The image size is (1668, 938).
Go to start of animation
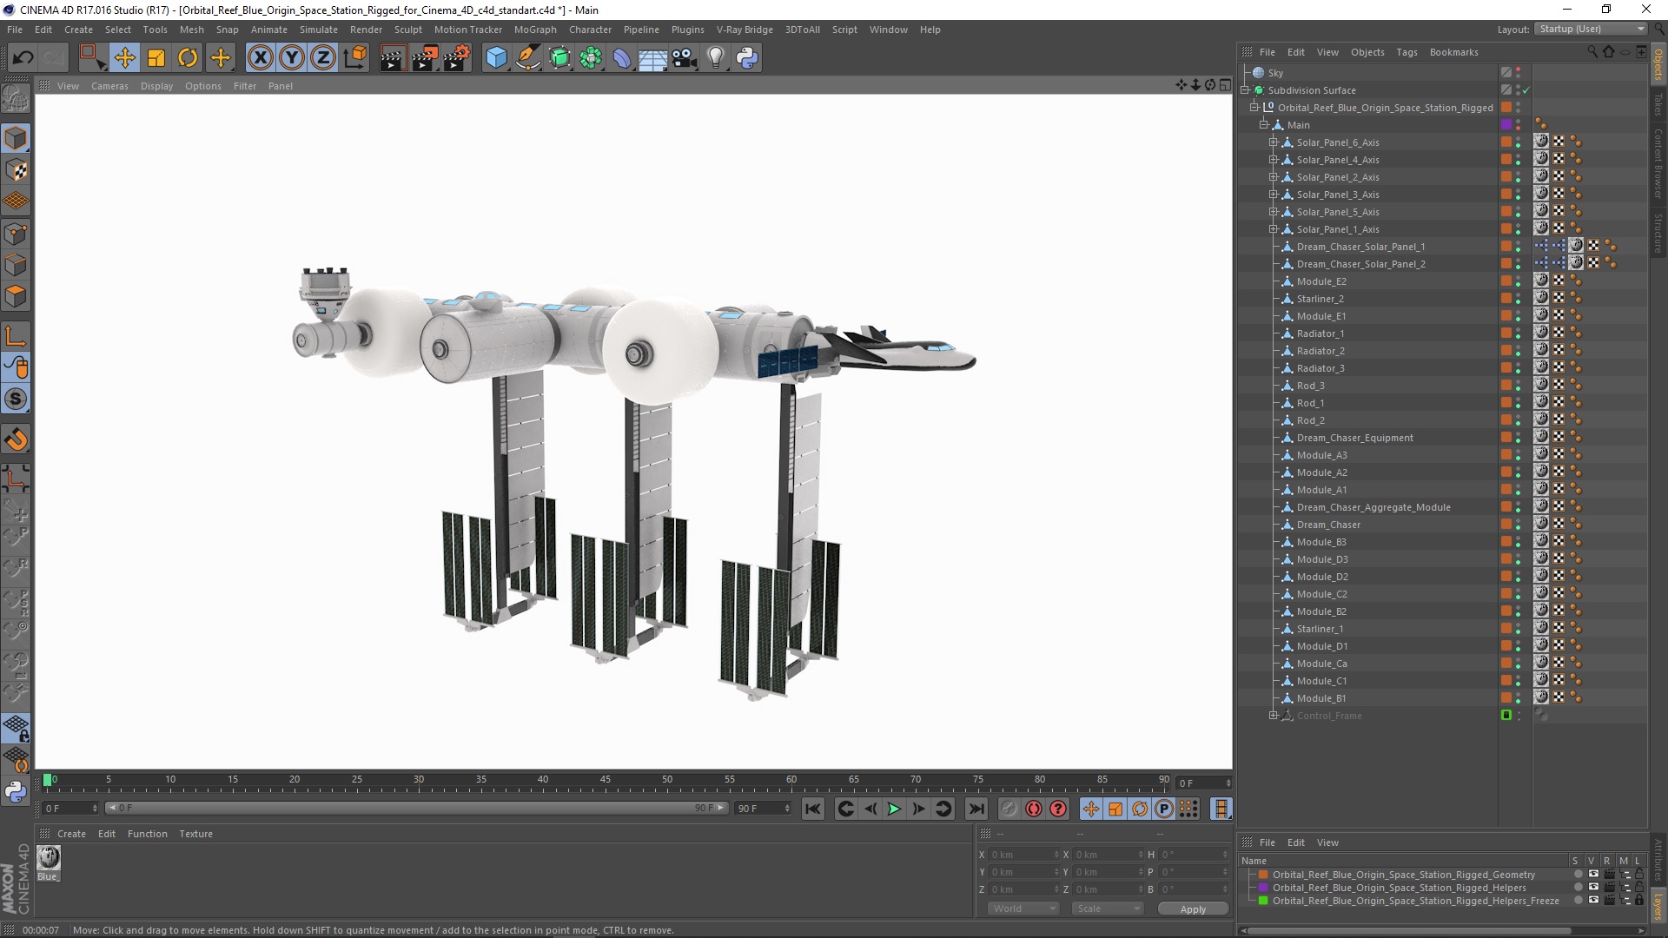(x=813, y=809)
